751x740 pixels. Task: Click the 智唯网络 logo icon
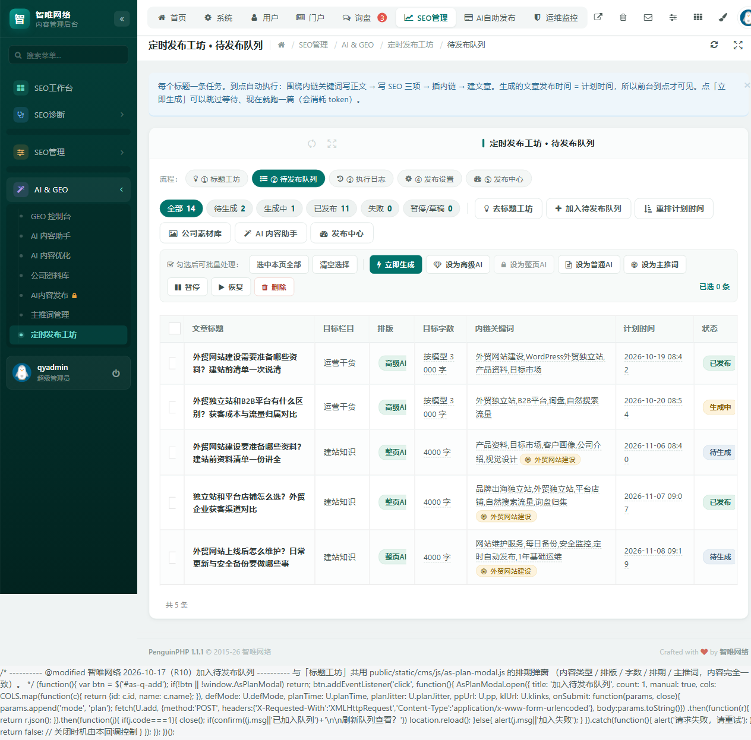click(20, 19)
